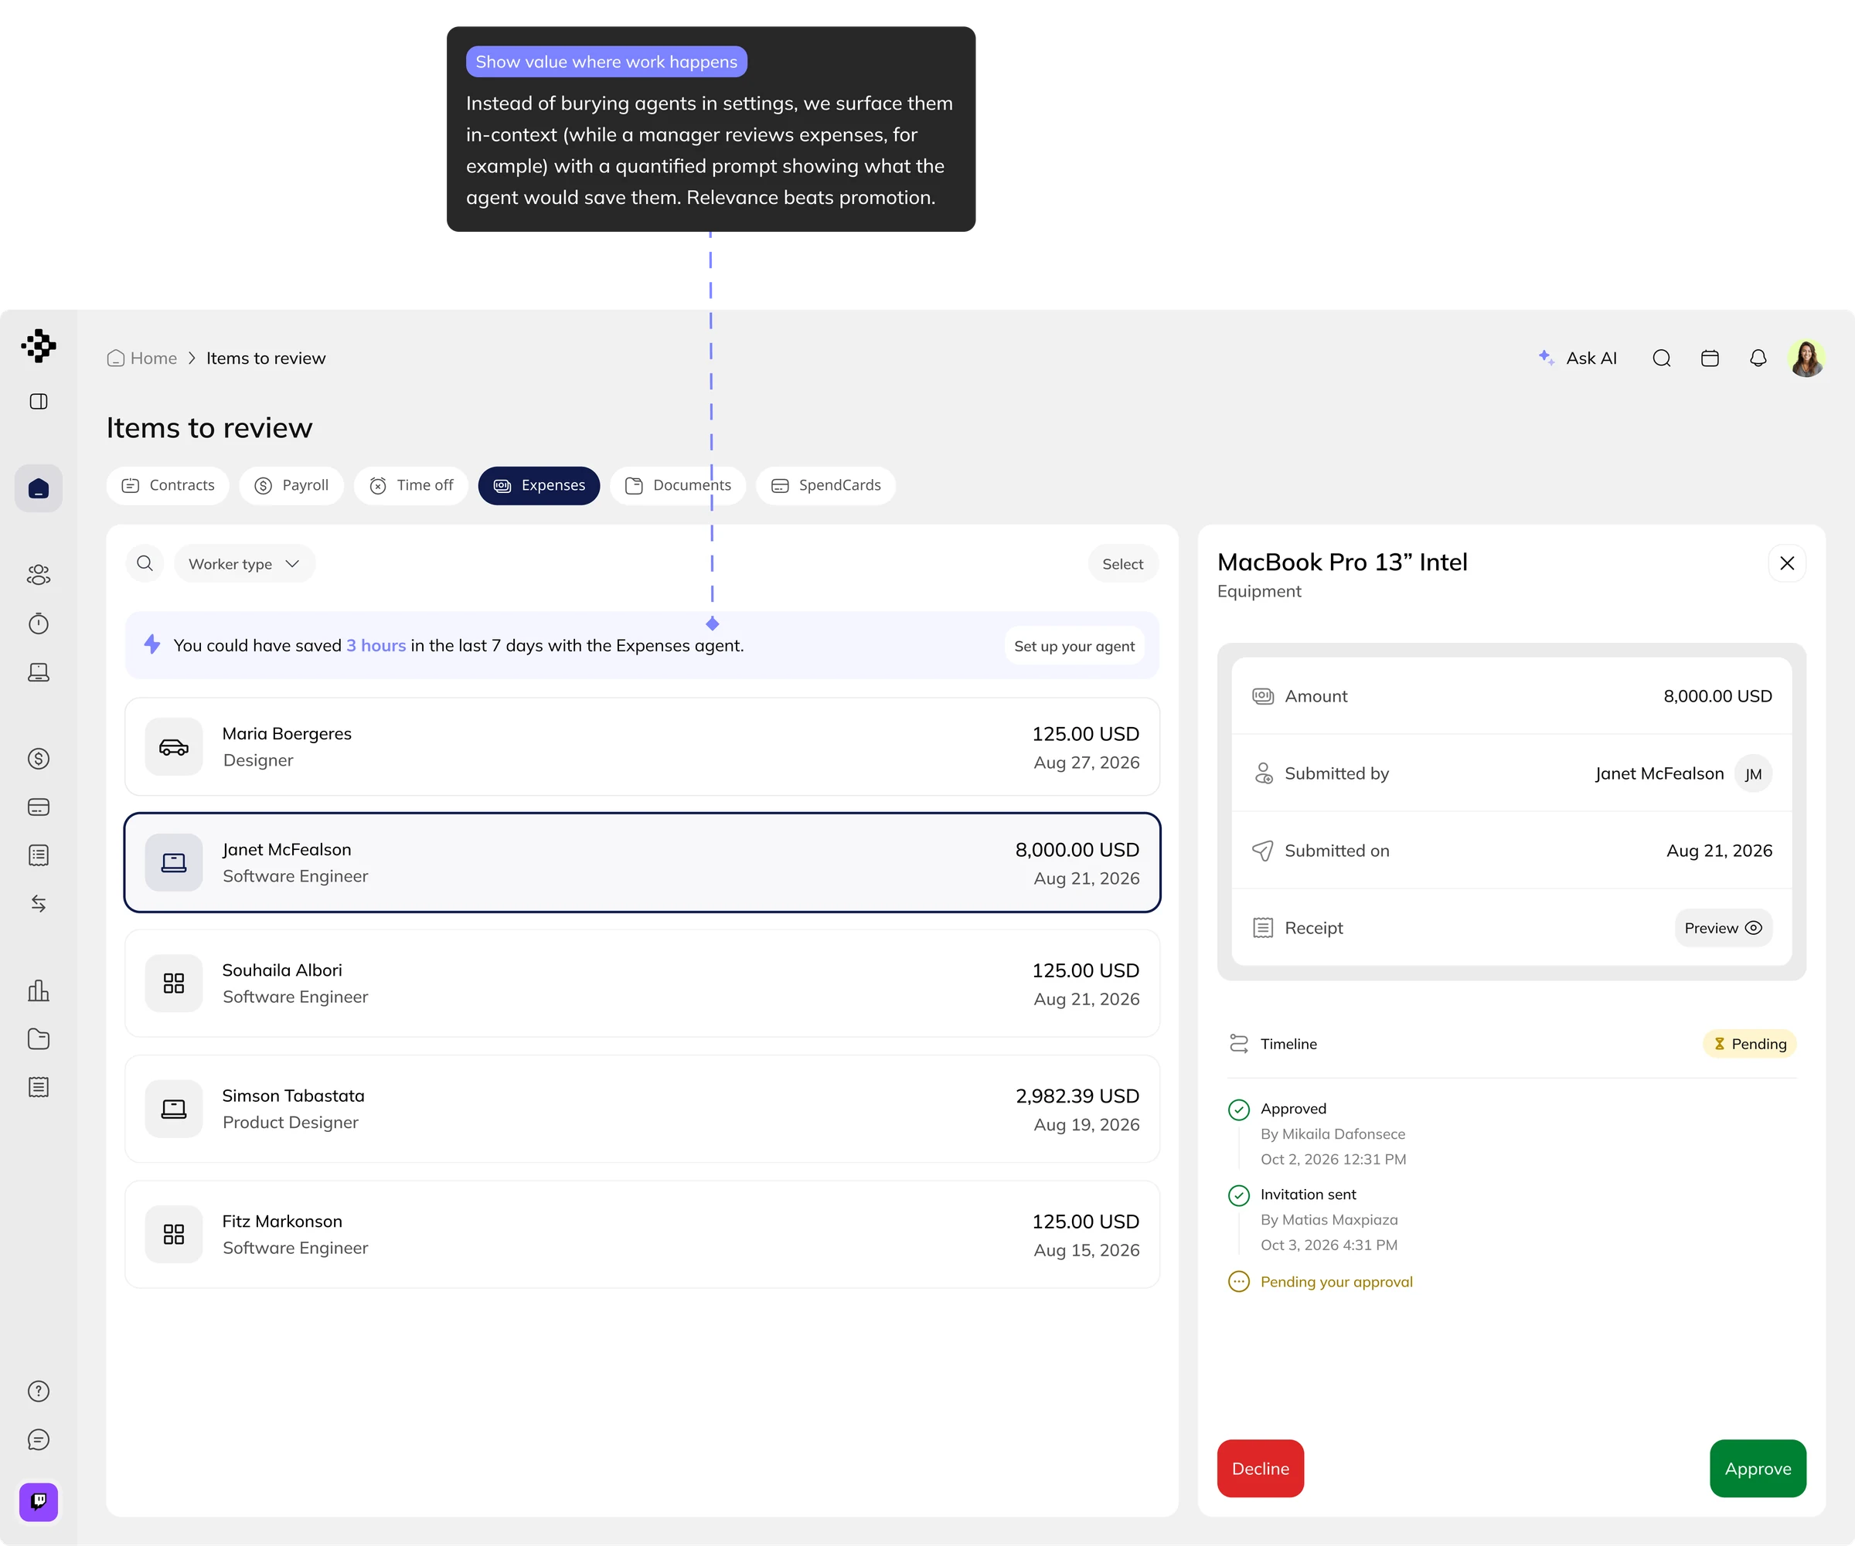Open Maria Boergeres expense row

click(x=642, y=747)
